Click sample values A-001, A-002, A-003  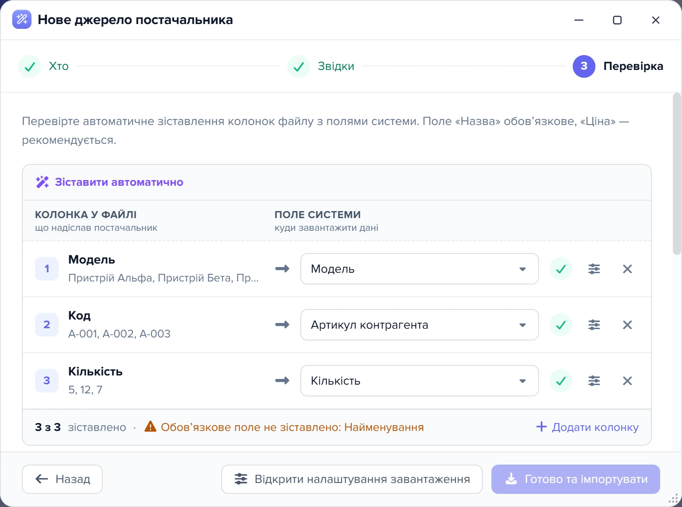[x=119, y=334]
